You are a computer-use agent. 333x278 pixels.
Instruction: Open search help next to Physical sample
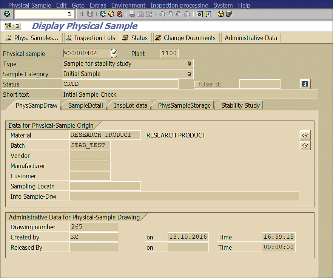pyautogui.click(x=114, y=53)
